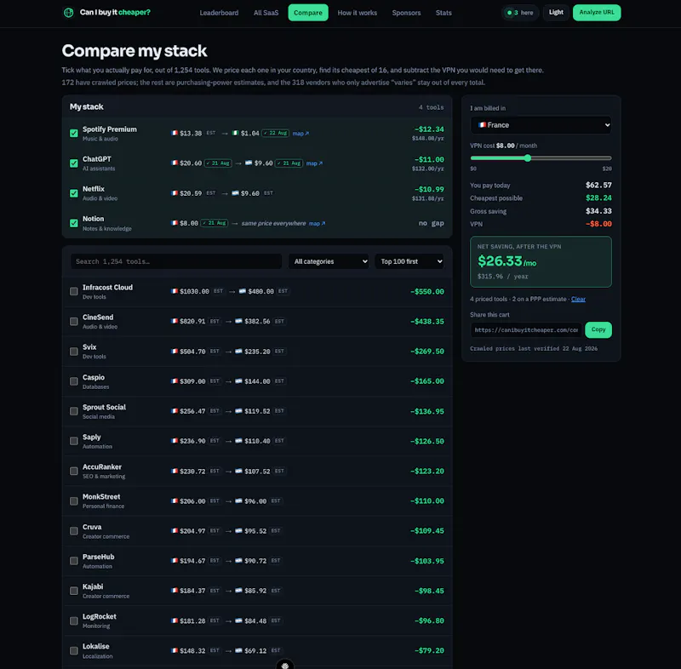Click the '3 here' visitors badge
Image resolution: width=681 pixels, height=669 pixels.
[x=520, y=13]
